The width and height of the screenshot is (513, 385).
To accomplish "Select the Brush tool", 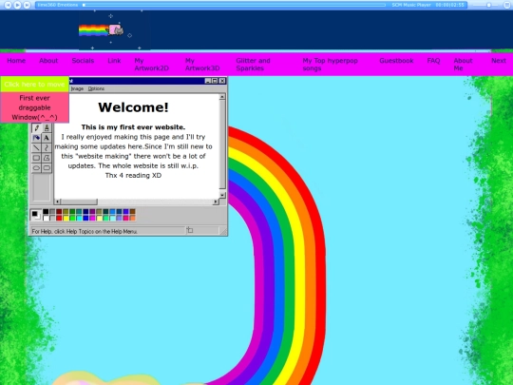I will [47, 128].
